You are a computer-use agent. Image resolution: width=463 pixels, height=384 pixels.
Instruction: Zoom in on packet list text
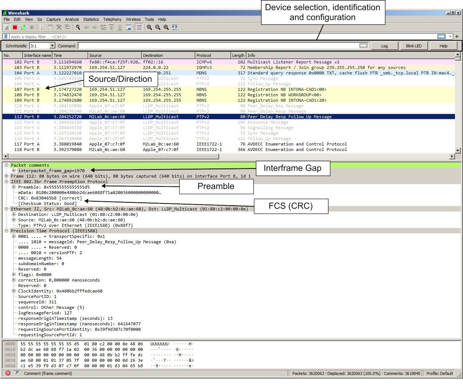pyautogui.click(x=149, y=27)
